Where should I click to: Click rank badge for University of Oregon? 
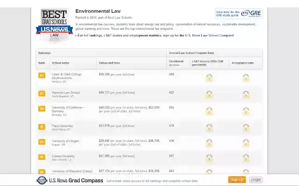tap(42, 142)
